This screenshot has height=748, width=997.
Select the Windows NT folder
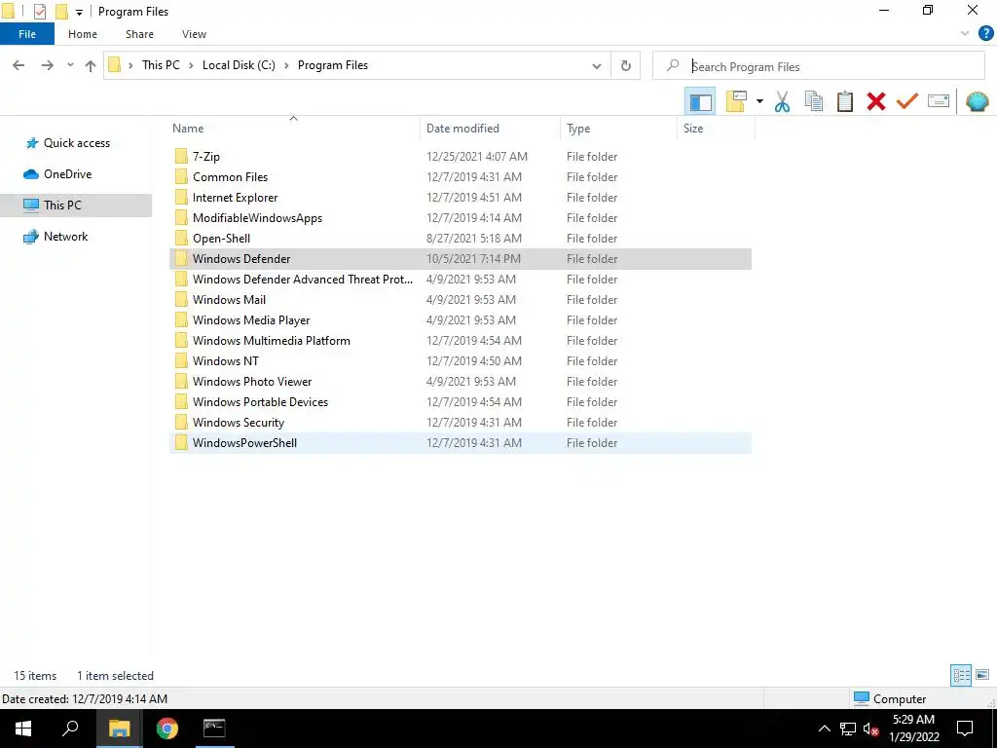coord(461,360)
